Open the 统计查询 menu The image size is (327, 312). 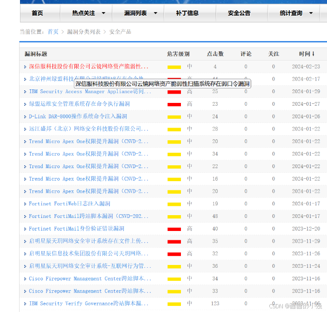click(291, 13)
